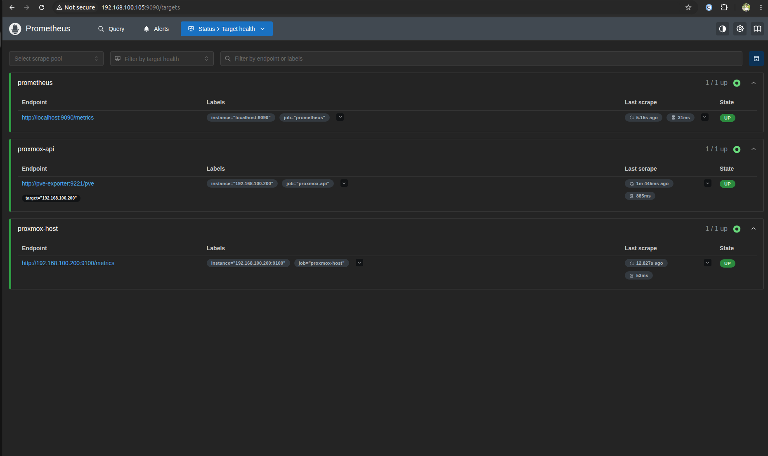This screenshot has width=768, height=456.
Task: Click the instance="192.168.100.200" label badge
Action: [x=242, y=183]
